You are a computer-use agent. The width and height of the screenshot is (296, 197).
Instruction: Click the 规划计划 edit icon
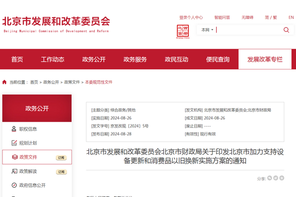pyautogui.click(x=13, y=143)
